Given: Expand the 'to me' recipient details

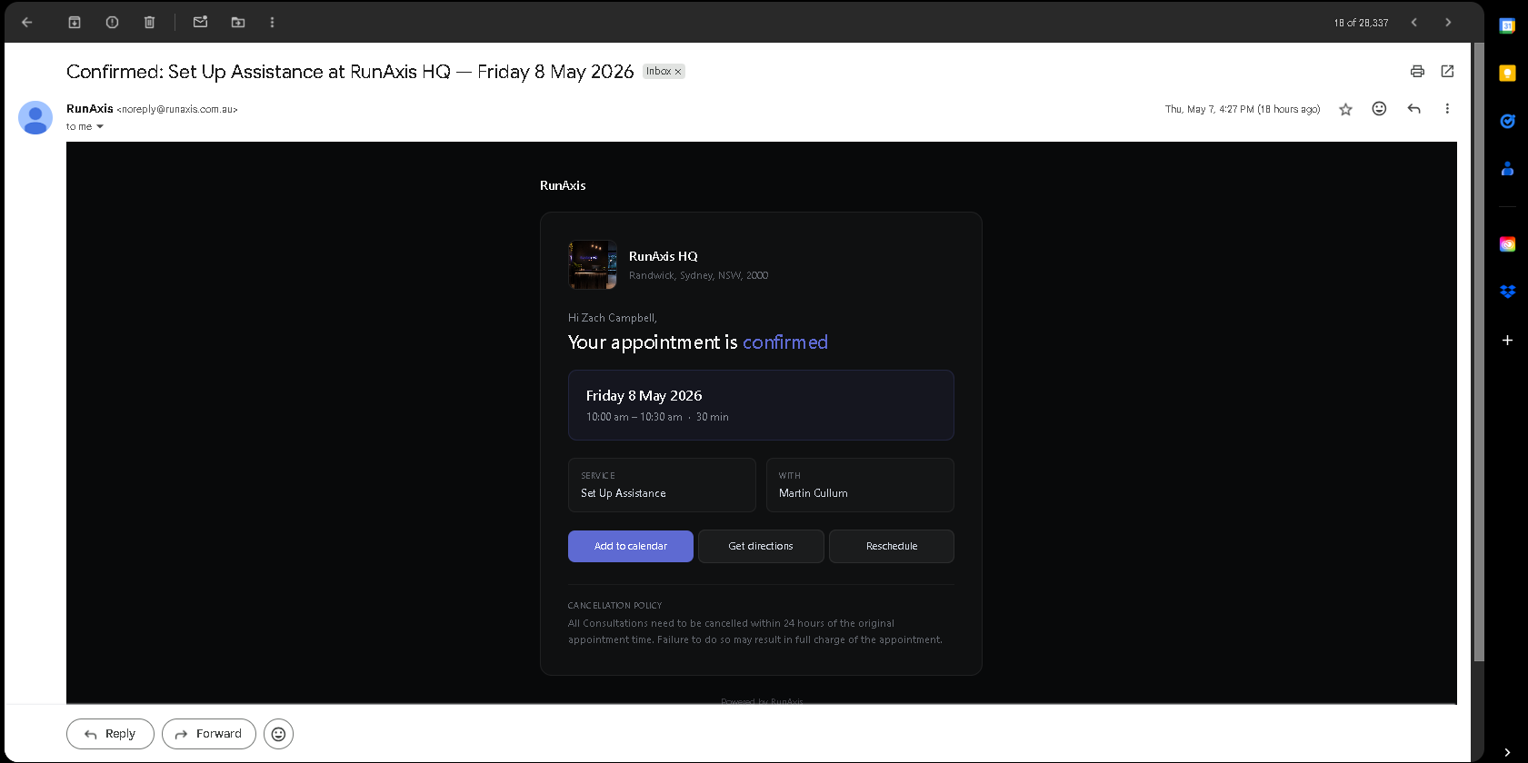Looking at the screenshot, I should pos(100,127).
